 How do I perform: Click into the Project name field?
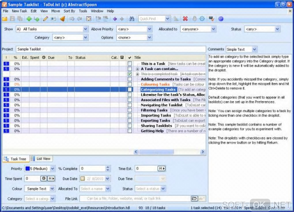111,49
